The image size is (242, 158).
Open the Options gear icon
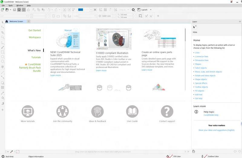coord(133,10)
